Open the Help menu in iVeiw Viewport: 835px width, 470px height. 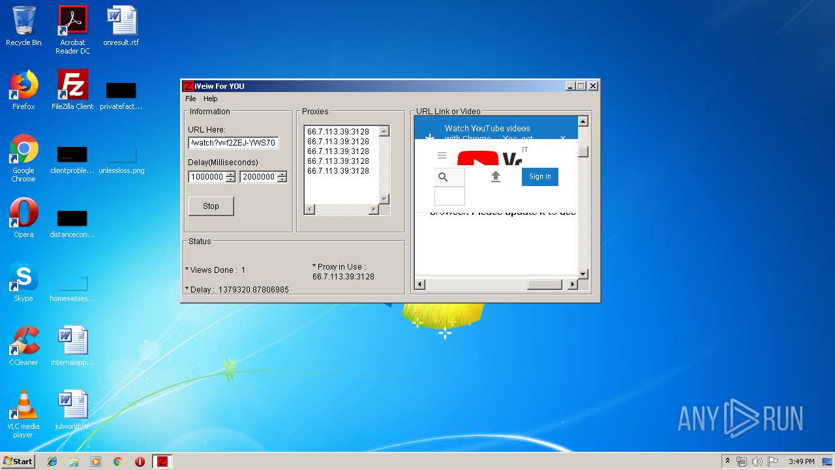pyautogui.click(x=210, y=99)
